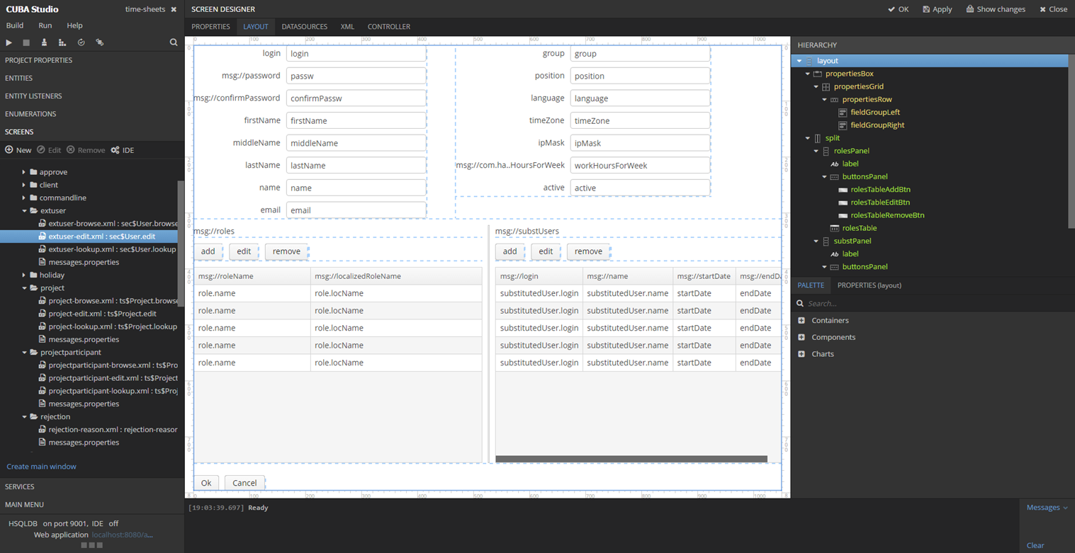Collapse the extuser folder
Viewport: 1075px width, 553px height.
(24, 211)
